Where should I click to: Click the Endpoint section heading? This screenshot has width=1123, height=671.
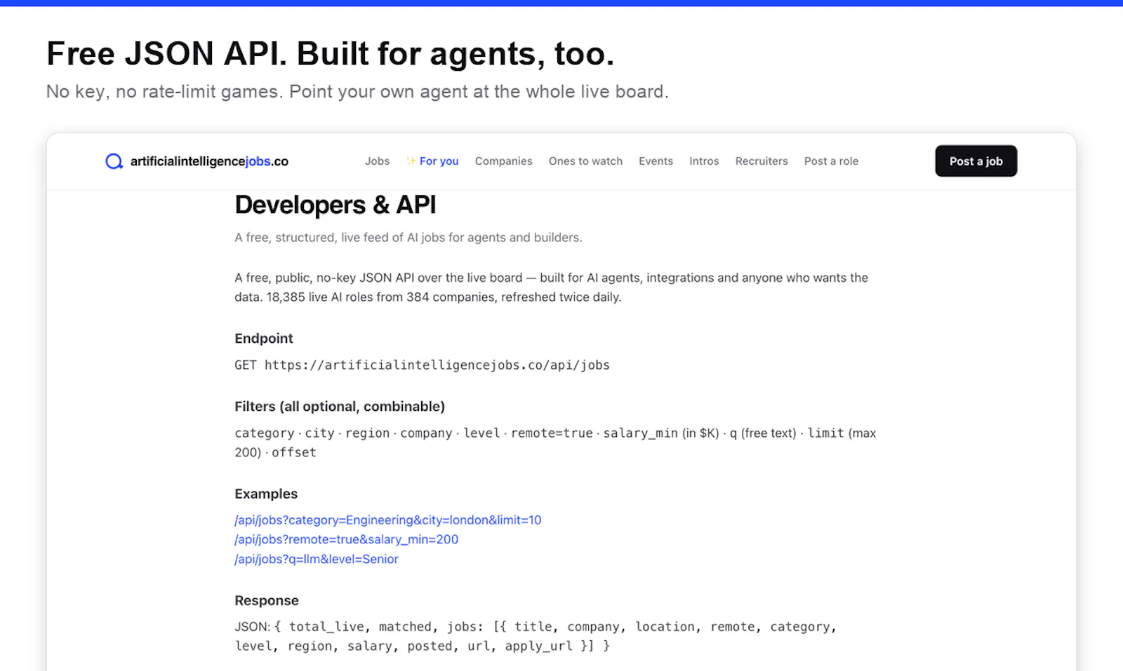[x=264, y=339]
